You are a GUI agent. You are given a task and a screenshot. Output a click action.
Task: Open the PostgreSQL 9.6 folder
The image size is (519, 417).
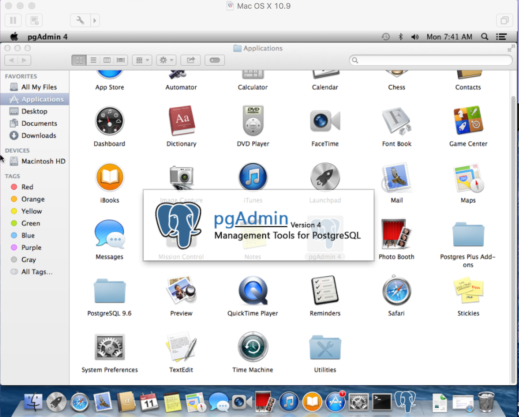(109, 291)
